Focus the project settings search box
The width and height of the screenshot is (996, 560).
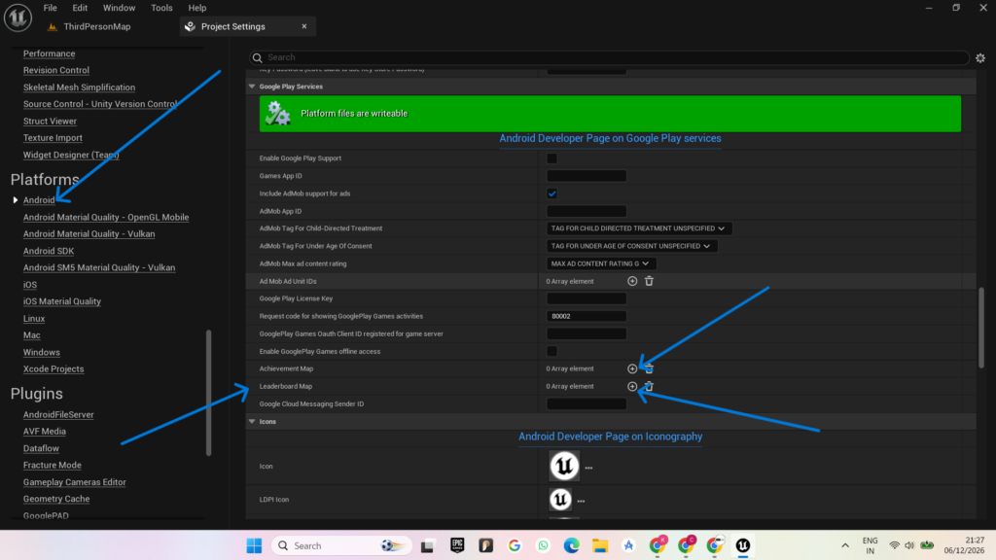pos(609,57)
